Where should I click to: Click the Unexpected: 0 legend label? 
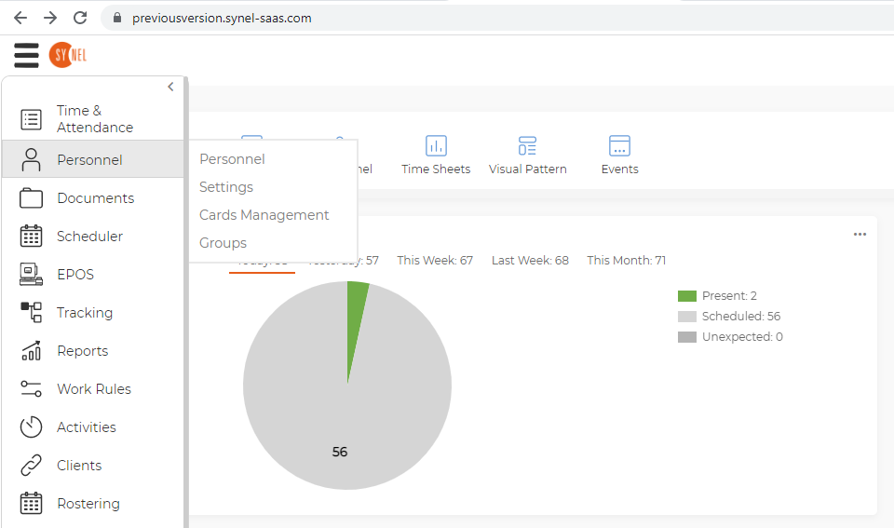tap(742, 337)
